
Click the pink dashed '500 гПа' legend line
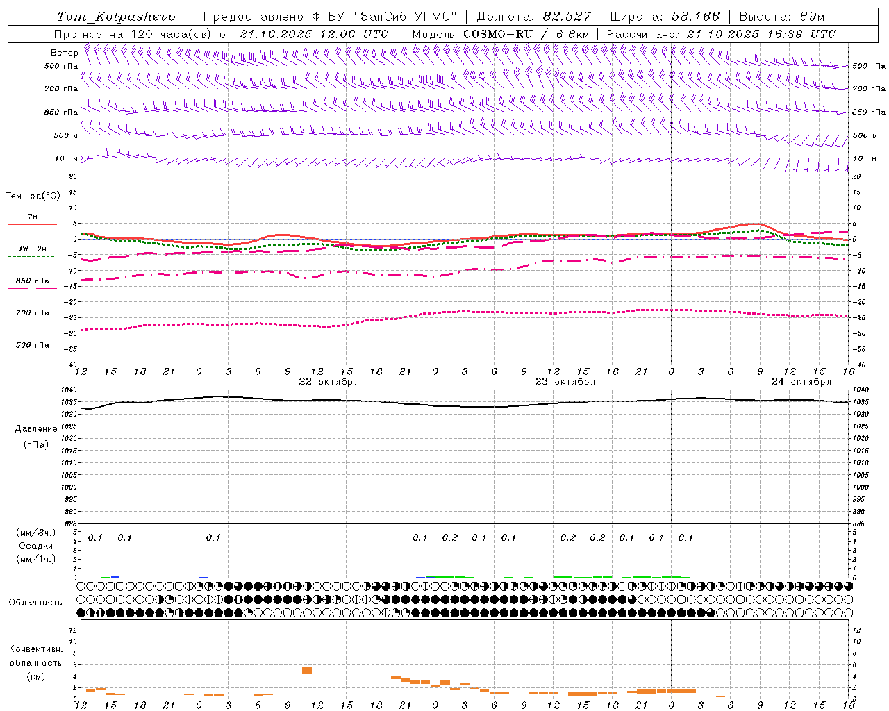(31, 353)
